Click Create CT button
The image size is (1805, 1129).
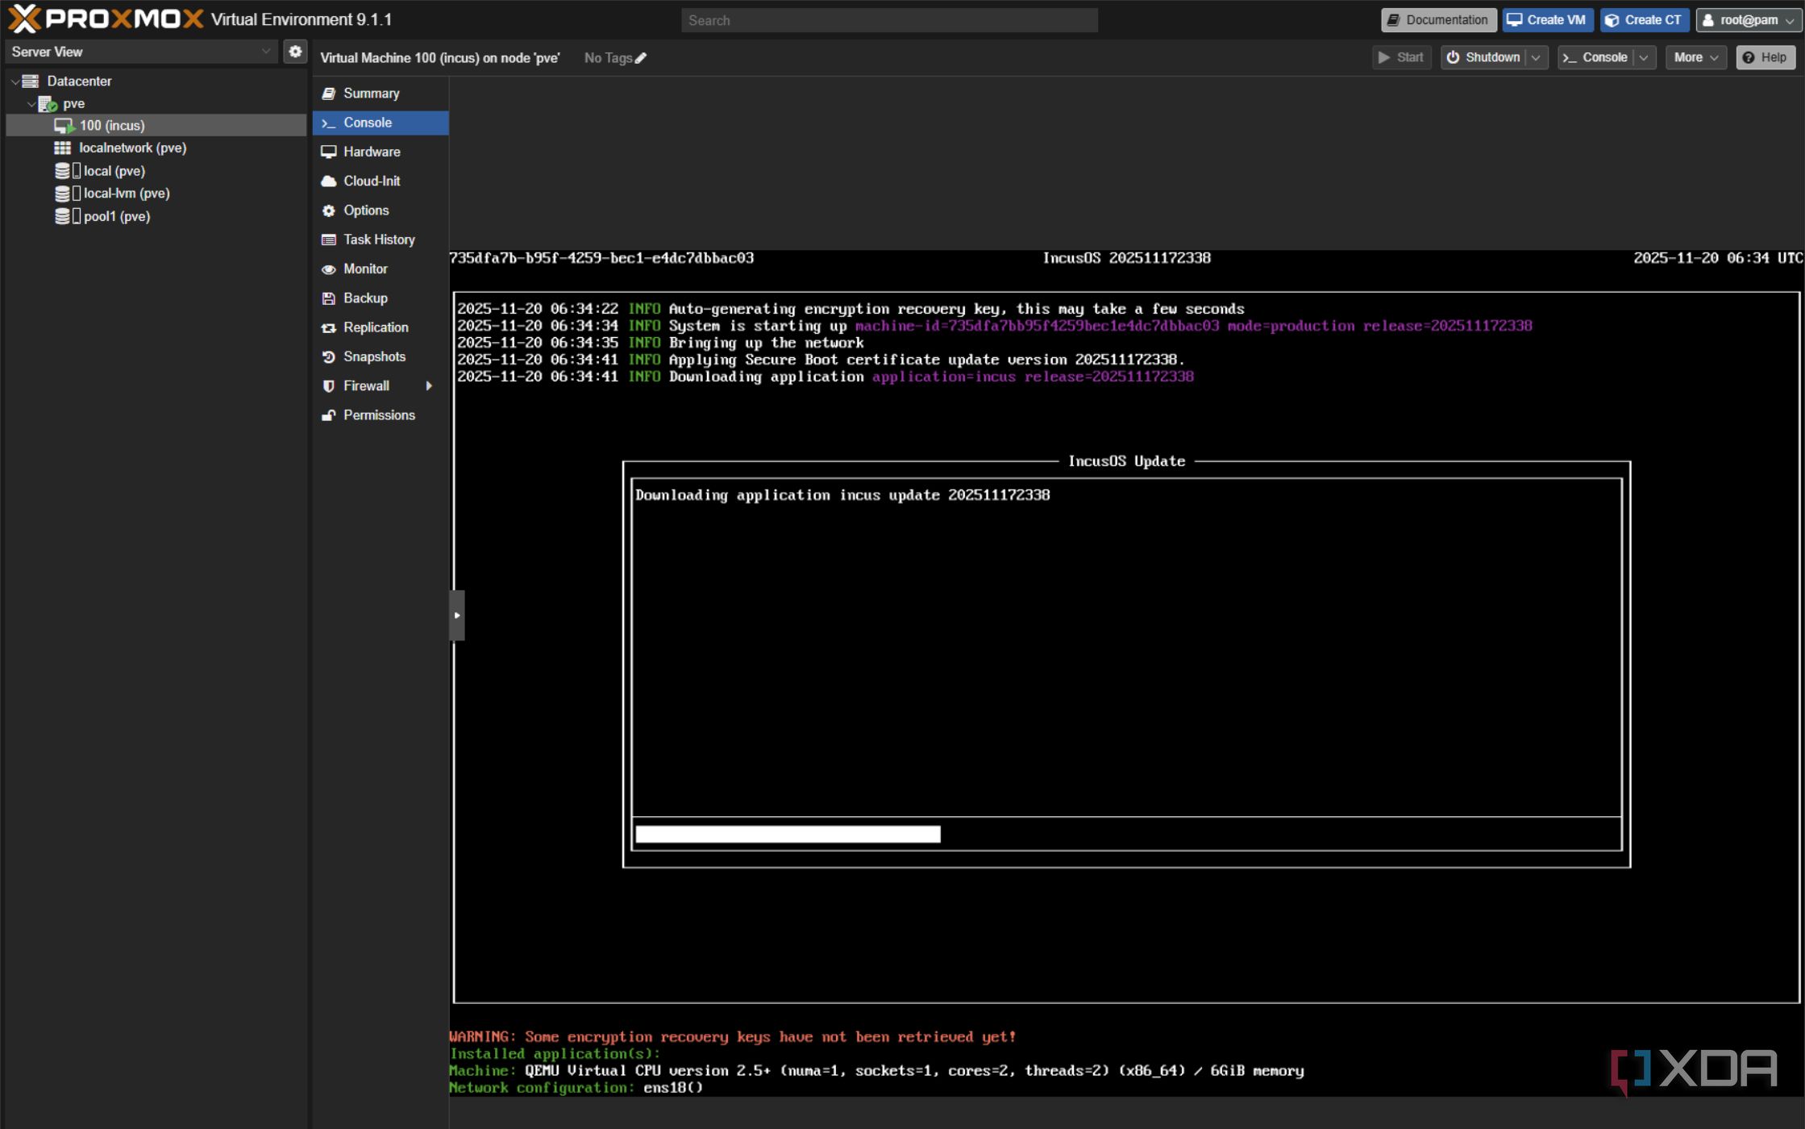(1644, 20)
